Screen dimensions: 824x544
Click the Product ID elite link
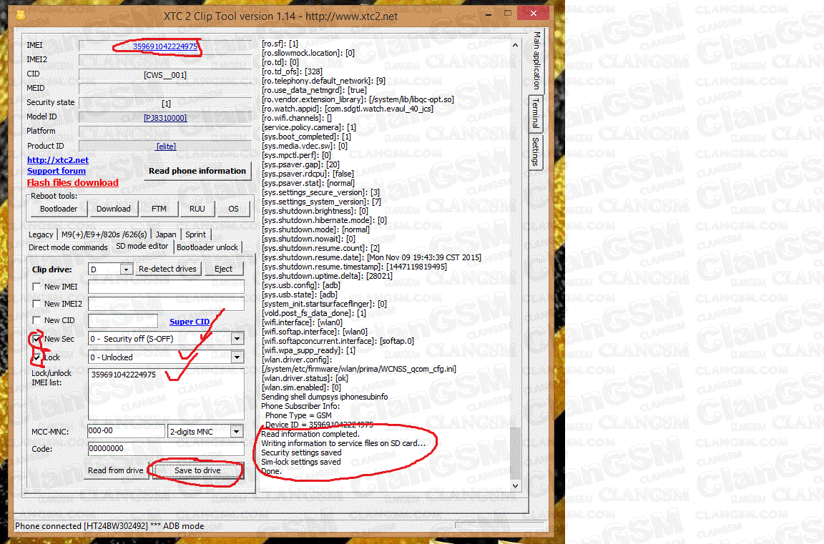pos(166,147)
